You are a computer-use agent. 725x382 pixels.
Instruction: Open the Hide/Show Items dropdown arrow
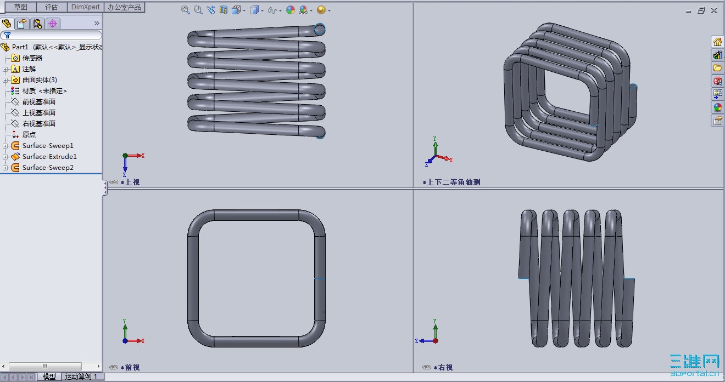[280, 10]
